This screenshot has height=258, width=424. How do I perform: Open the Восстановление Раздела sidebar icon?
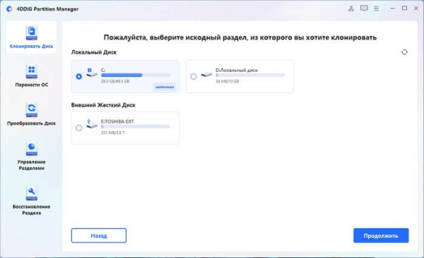click(x=31, y=193)
